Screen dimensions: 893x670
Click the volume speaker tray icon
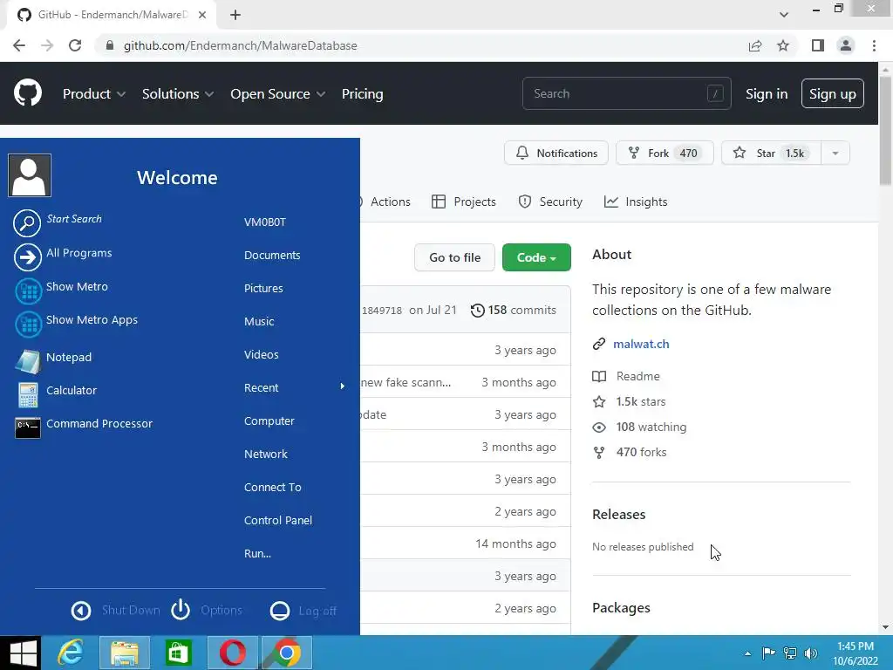click(811, 653)
